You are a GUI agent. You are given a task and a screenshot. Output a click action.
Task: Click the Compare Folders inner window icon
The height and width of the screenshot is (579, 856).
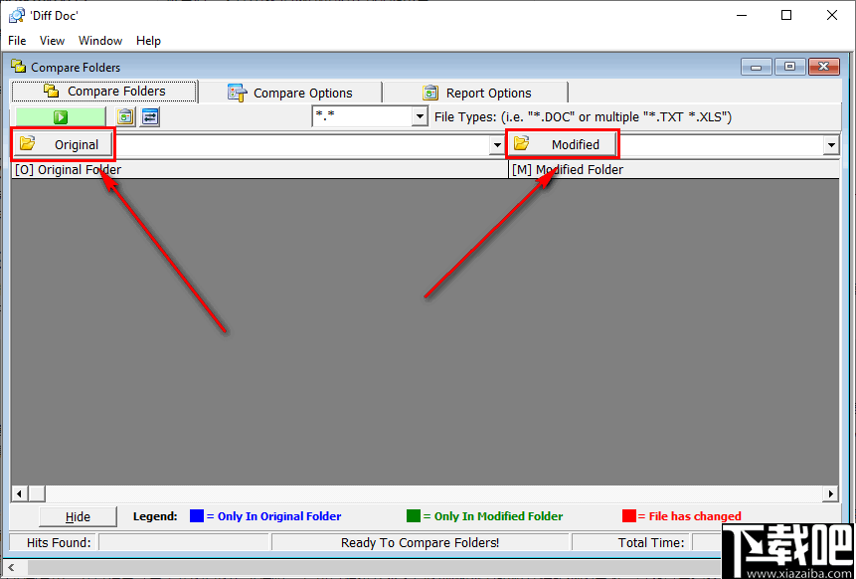tap(19, 67)
